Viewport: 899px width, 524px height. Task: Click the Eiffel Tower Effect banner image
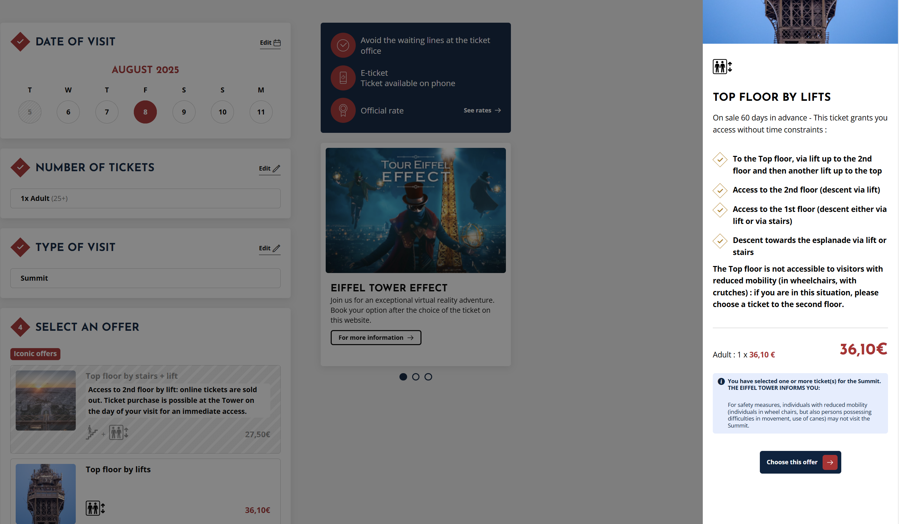coord(415,211)
